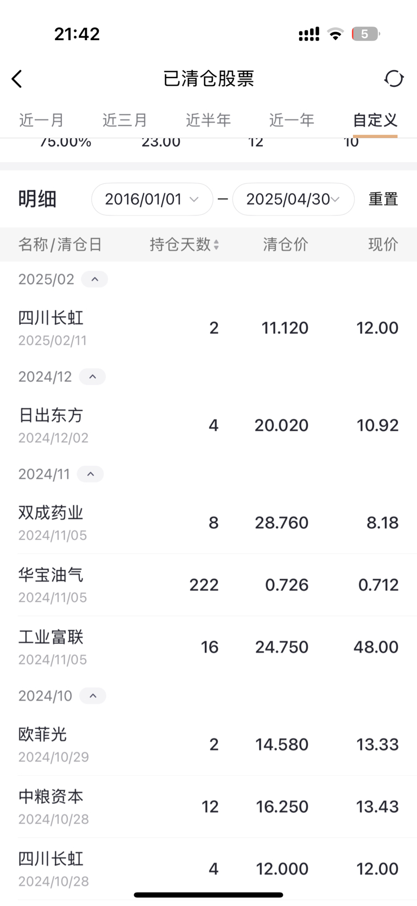Tap the battery indicator in status bar

click(x=365, y=34)
